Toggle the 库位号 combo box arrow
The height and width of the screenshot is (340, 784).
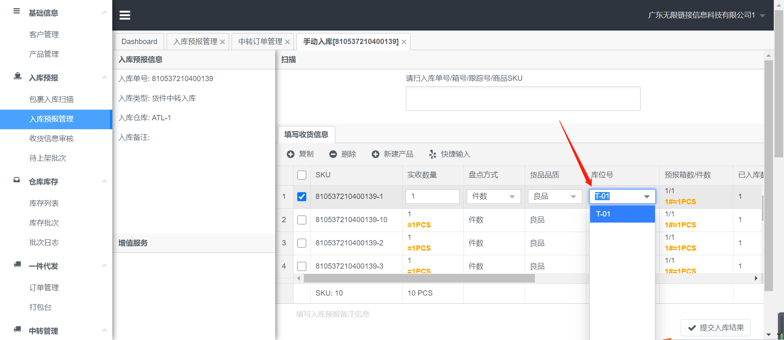click(x=647, y=196)
